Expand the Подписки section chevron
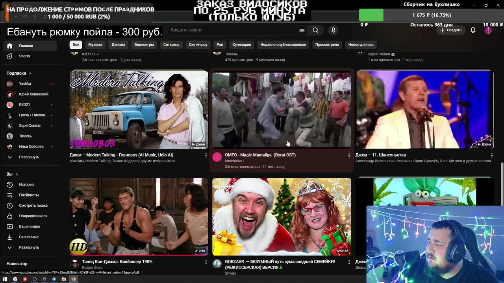The width and height of the screenshot is (504, 283). pos(30,74)
